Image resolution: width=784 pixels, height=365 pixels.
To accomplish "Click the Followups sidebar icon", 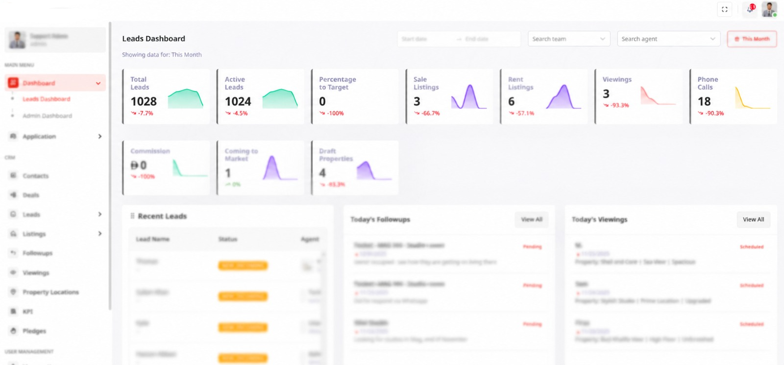I will click(13, 253).
